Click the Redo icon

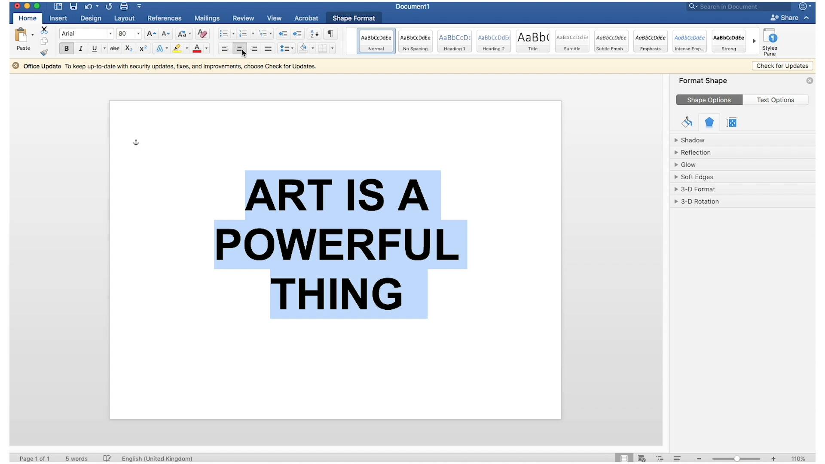(x=109, y=6)
